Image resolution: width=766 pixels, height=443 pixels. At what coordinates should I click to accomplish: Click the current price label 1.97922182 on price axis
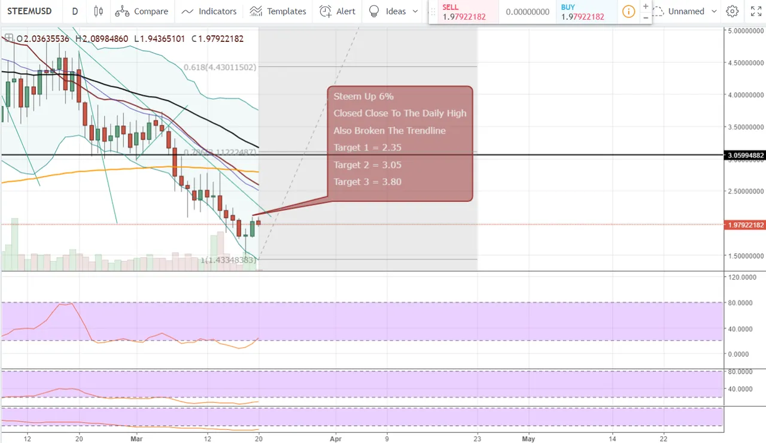[745, 225]
